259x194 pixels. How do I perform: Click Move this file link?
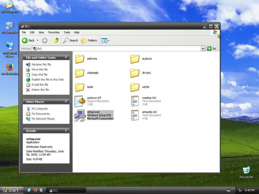[40, 69]
